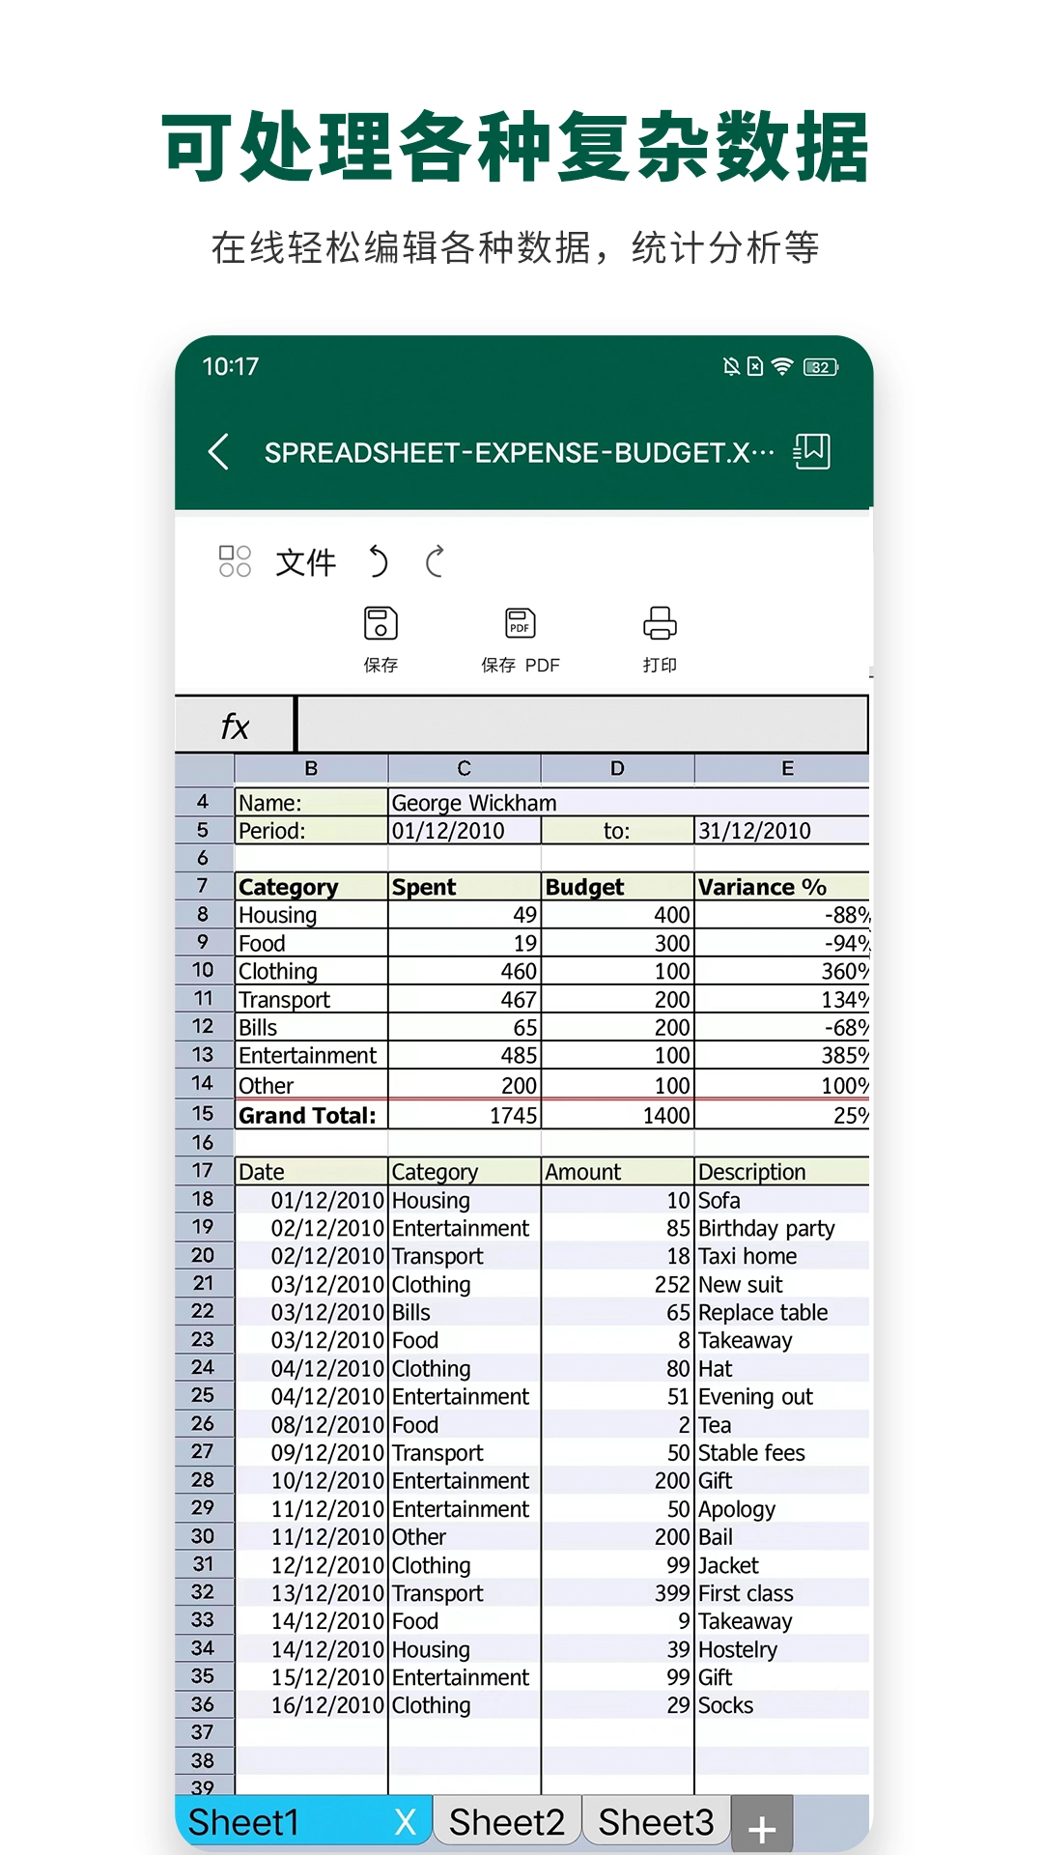Tap the back arrow in header
The height and width of the screenshot is (1855, 1043).
tap(219, 452)
